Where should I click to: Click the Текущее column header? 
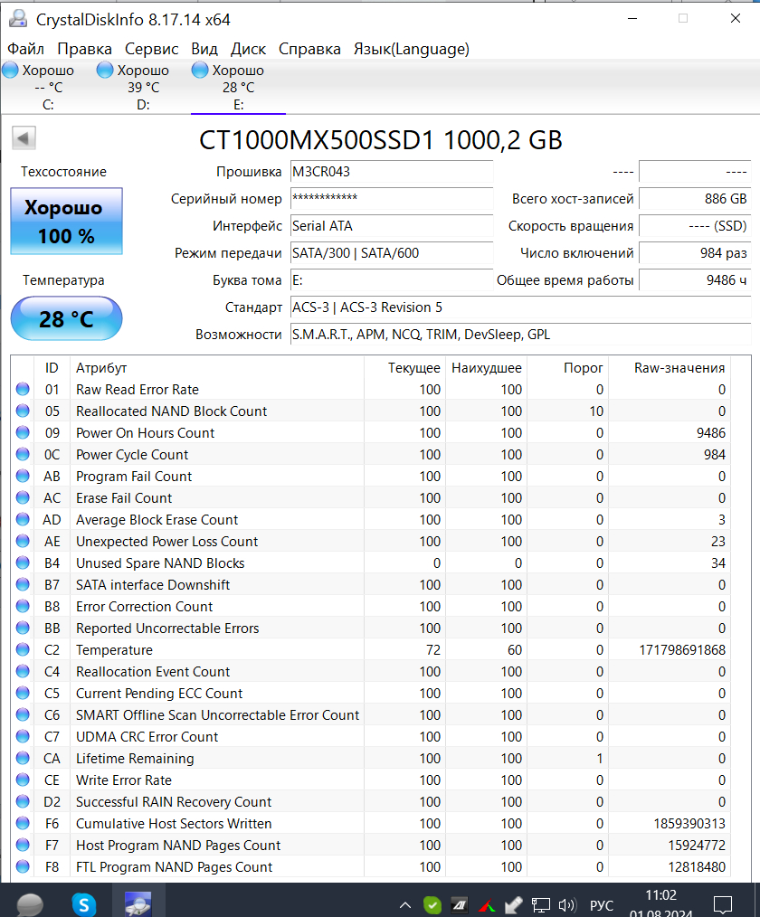404,368
